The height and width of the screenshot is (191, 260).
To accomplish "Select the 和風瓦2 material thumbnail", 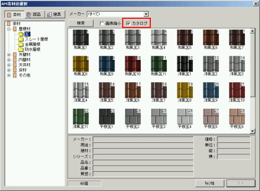I will (107, 37).
